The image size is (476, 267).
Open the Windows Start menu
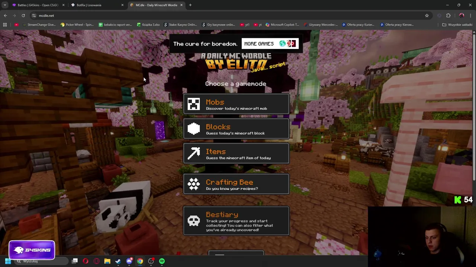[8, 261]
